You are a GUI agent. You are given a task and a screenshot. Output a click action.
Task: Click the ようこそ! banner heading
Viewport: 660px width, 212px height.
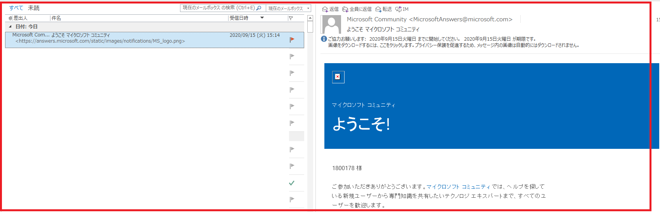click(x=361, y=124)
